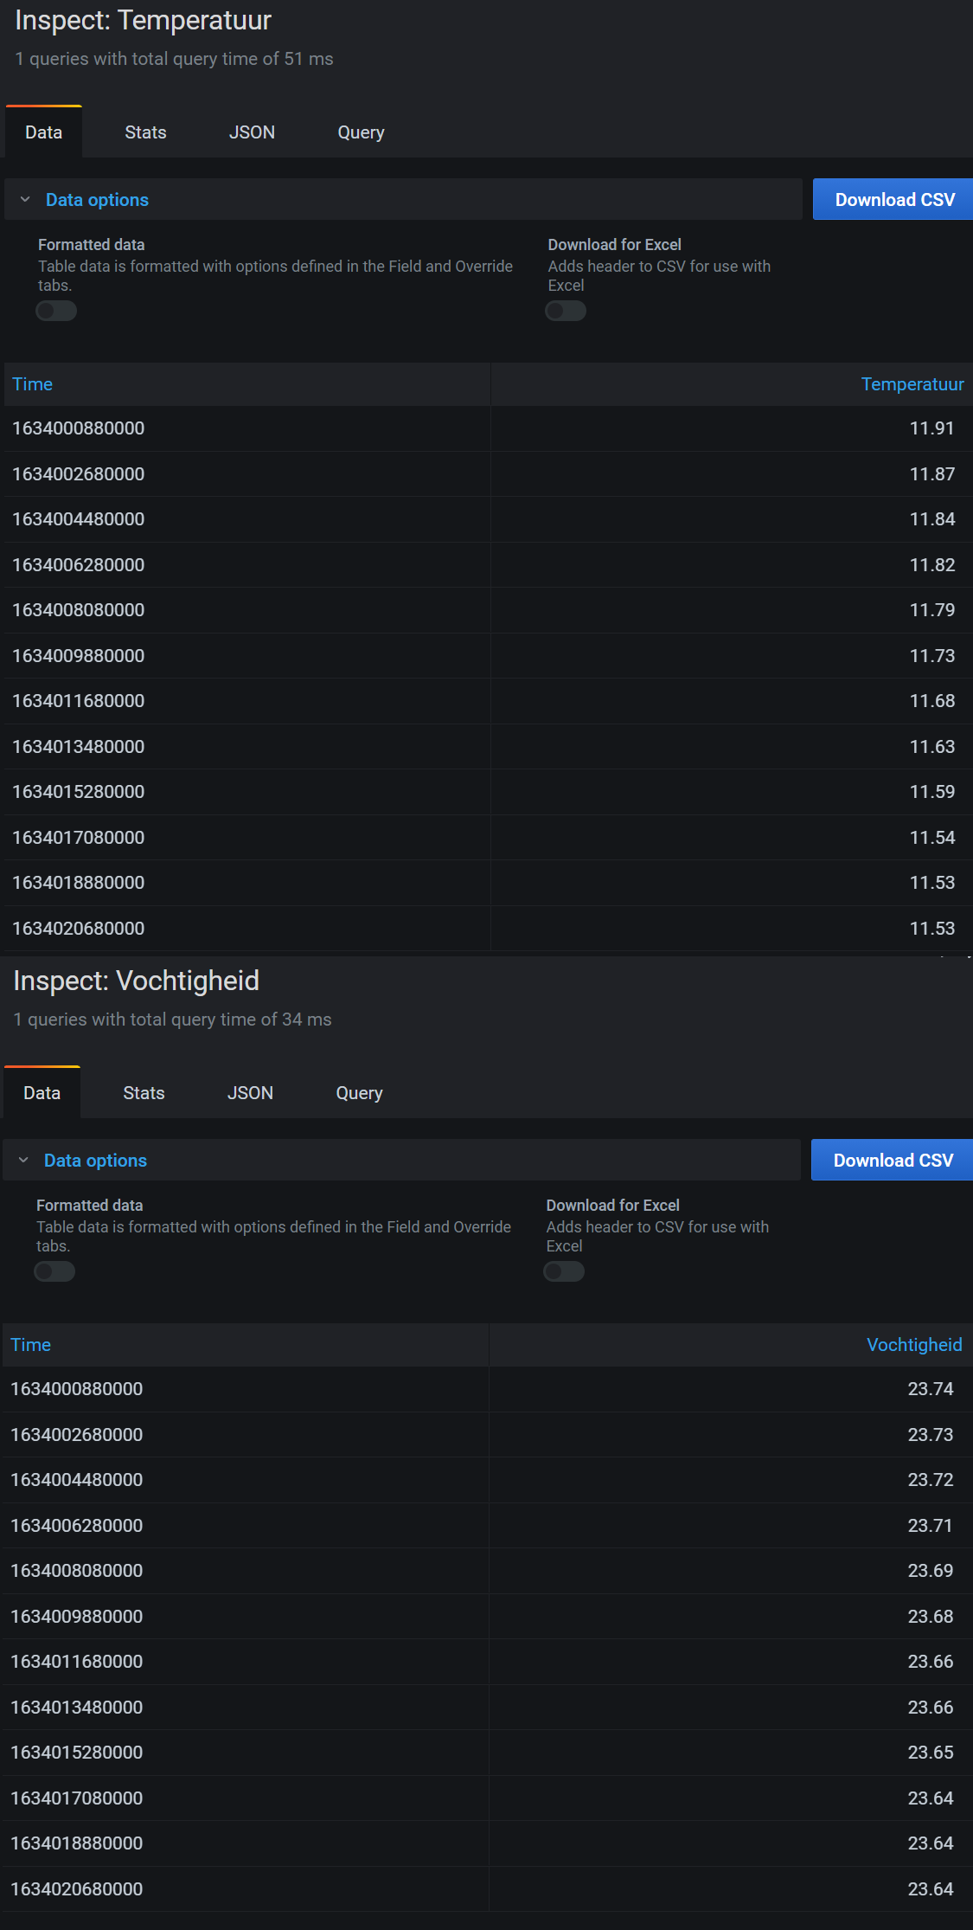Open Stats tab in Vochtigheid inspector
The width and height of the screenshot is (973, 1930).
(144, 1093)
